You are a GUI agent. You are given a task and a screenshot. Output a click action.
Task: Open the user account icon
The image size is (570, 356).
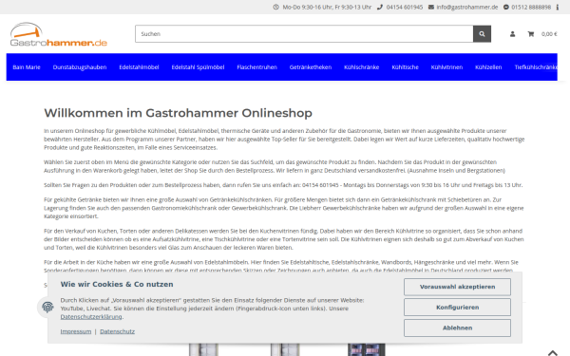pos(513,34)
